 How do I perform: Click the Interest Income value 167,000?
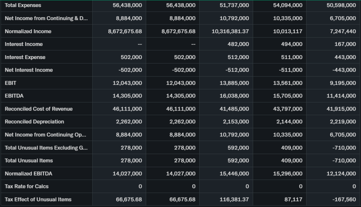(345, 44)
